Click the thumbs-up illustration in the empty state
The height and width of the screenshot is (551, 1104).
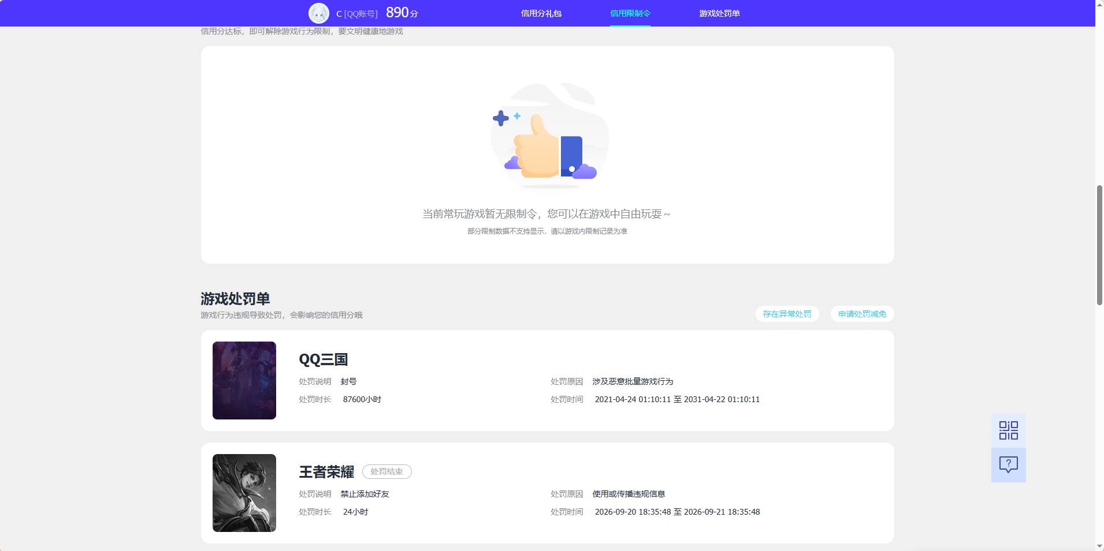[x=549, y=136]
